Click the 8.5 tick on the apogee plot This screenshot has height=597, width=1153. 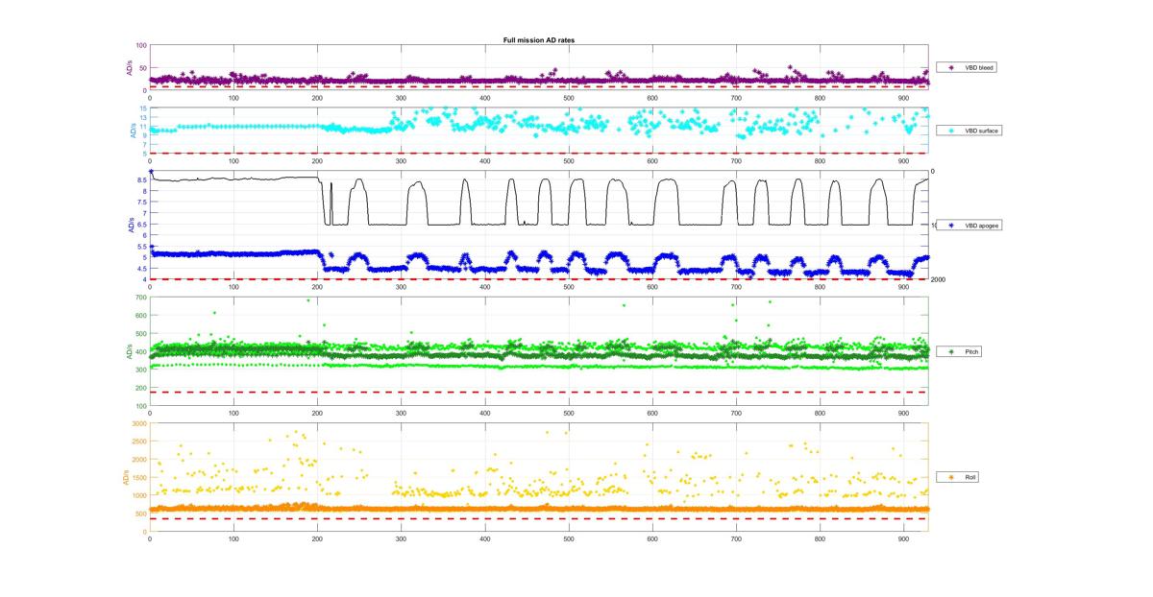141,180
